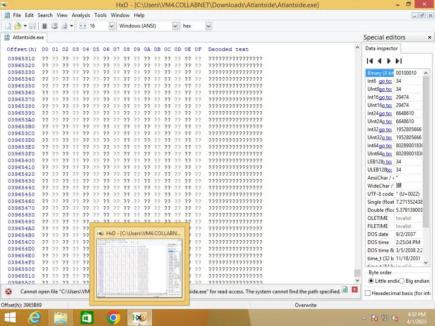The image size is (435, 326).
Task: Click the Int24 value 6648610
Action: (405, 113)
